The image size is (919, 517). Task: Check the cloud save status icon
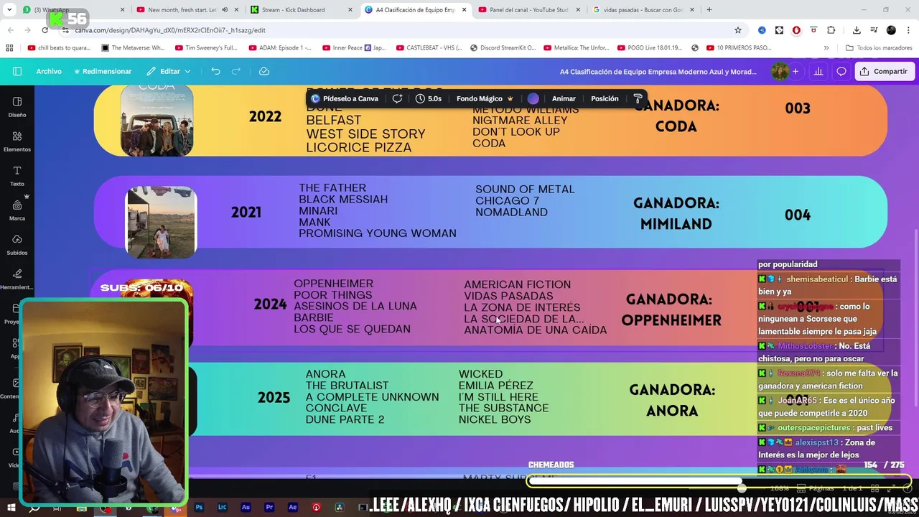click(x=264, y=71)
